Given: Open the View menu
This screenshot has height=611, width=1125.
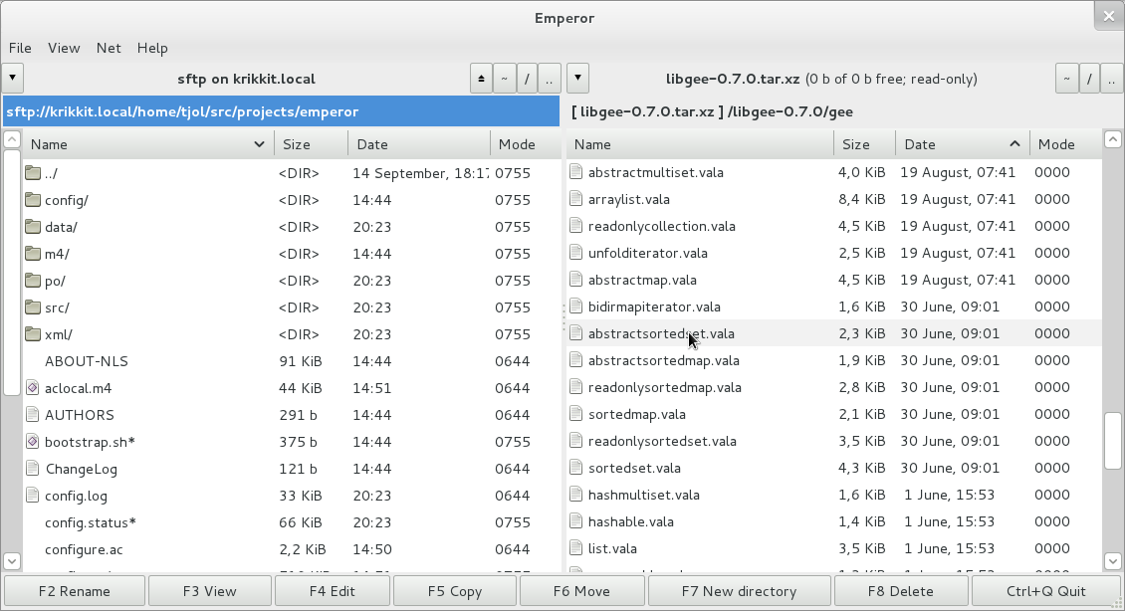Looking at the screenshot, I should pos(64,48).
